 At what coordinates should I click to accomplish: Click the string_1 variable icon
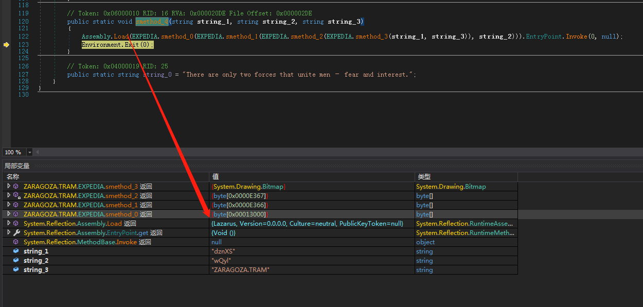pyautogui.click(x=16, y=251)
